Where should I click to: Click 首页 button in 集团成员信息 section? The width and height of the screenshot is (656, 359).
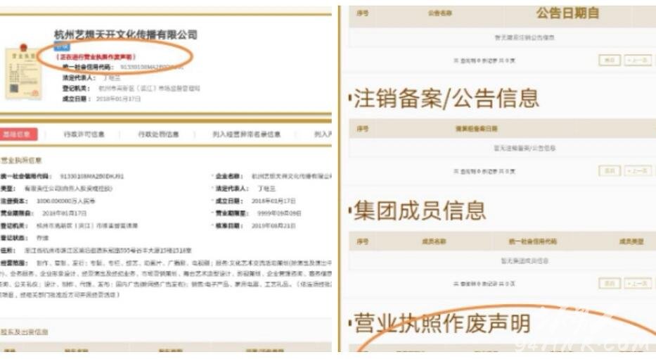click(x=609, y=284)
